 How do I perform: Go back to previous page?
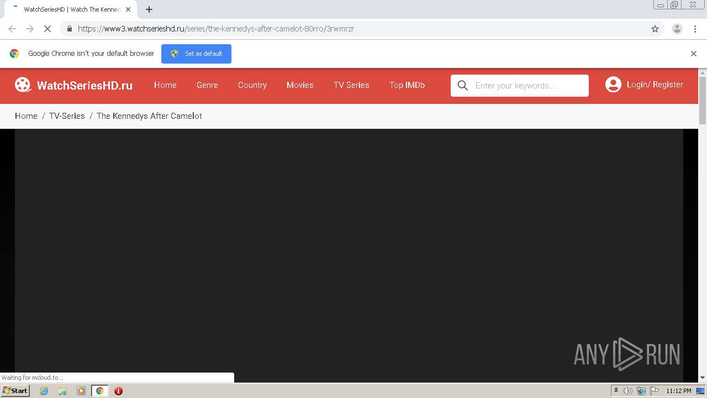pos(12,29)
